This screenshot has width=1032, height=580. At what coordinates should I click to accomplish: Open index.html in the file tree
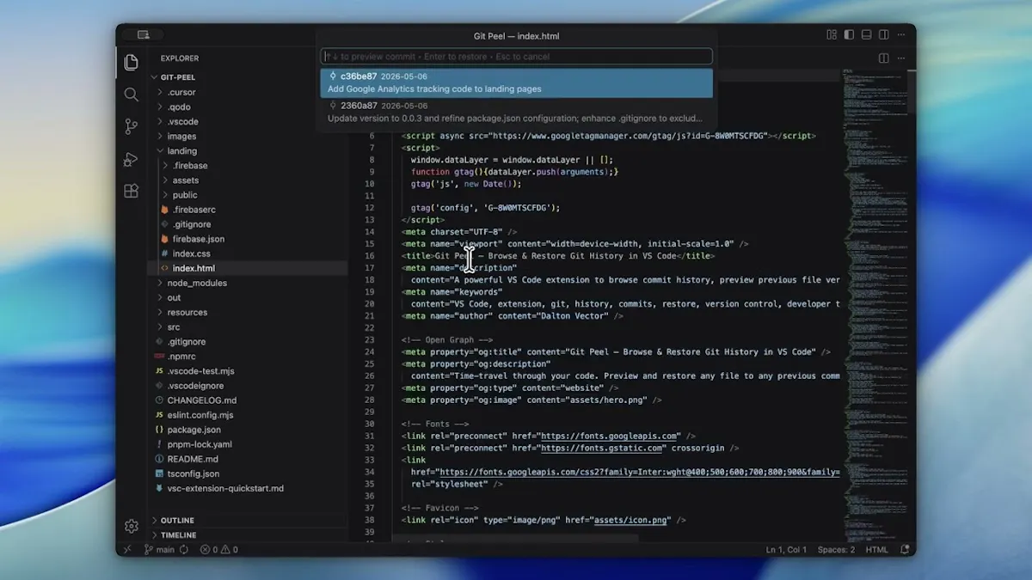pyautogui.click(x=248, y=268)
